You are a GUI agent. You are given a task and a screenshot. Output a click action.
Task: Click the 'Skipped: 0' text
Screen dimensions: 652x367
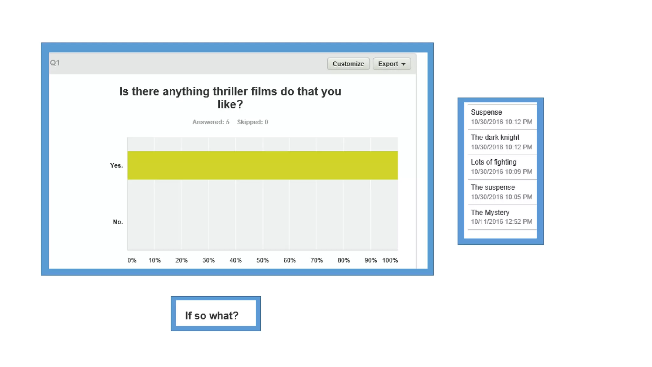click(x=252, y=122)
